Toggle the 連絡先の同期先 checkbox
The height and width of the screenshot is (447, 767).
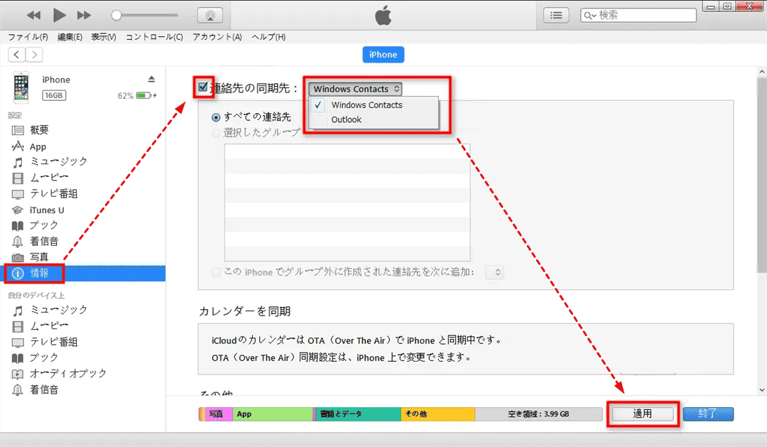[x=203, y=87]
